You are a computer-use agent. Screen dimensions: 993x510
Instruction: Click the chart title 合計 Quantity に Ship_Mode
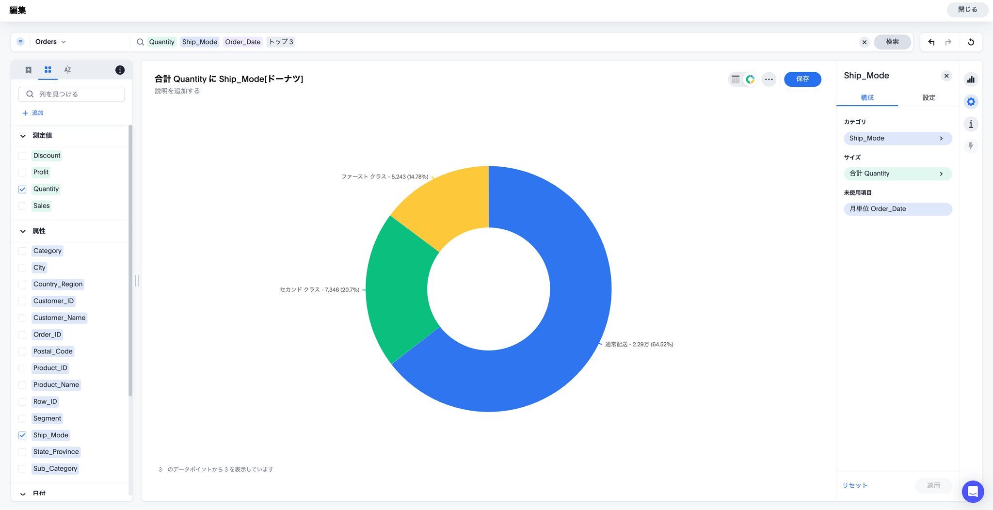(x=228, y=79)
